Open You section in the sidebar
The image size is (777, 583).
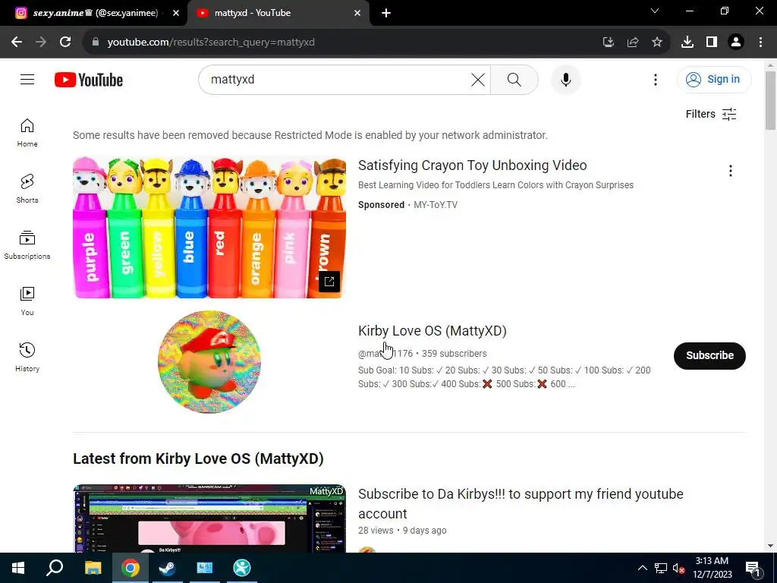[x=27, y=301]
